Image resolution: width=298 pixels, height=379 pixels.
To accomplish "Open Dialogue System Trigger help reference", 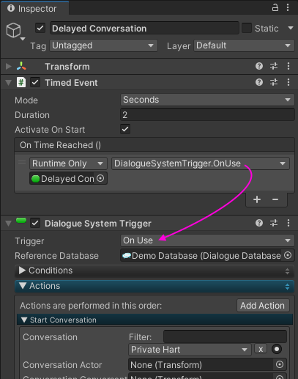I will pos(259,223).
